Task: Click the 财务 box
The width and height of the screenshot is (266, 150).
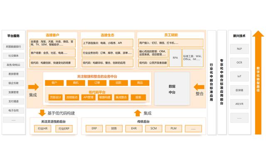Action: pos(114,128)
